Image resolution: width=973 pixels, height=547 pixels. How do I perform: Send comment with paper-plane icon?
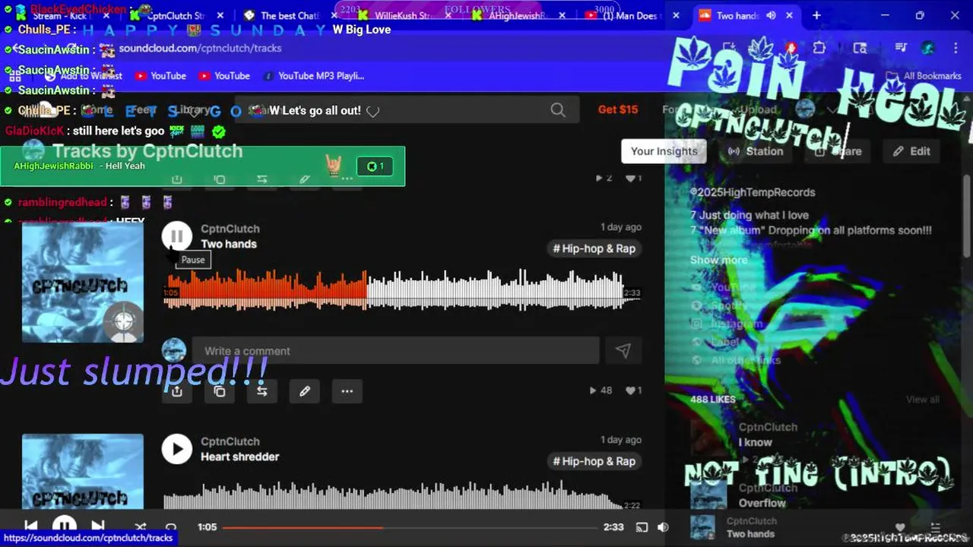pos(623,350)
